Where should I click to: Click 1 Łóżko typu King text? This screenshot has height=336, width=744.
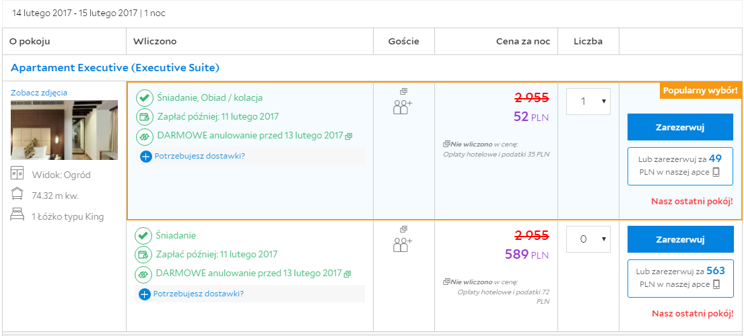[x=68, y=217]
